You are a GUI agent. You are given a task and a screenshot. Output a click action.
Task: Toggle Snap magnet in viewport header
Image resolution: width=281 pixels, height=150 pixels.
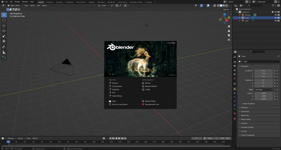117,5
